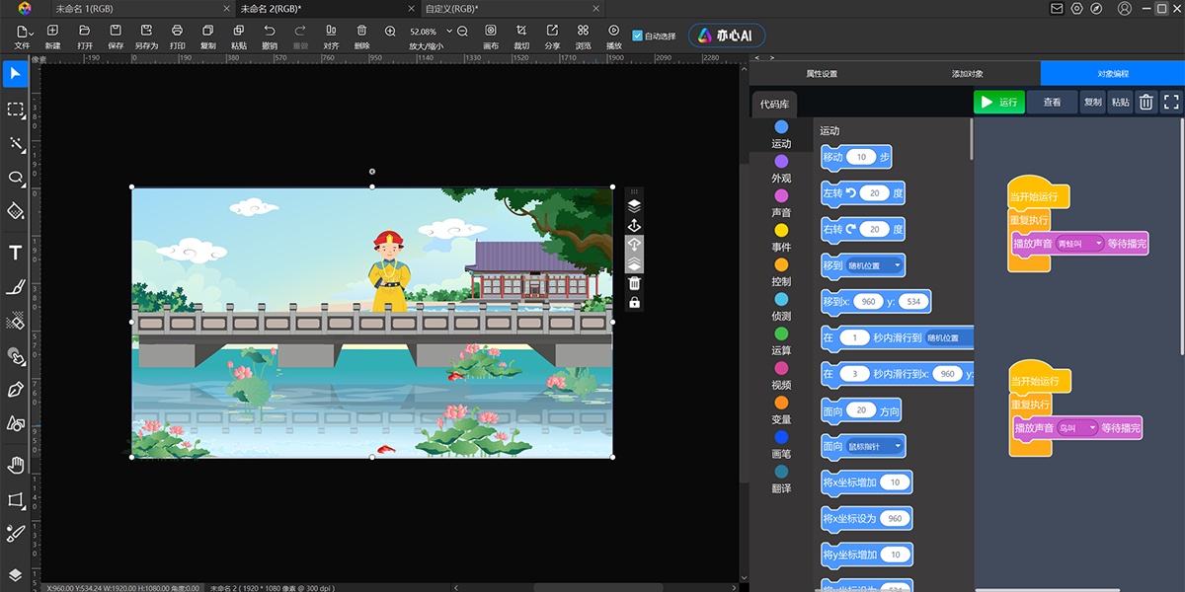
Task: Select the Text tool in left toolbar
Action: pyautogui.click(x=16, y=253)
